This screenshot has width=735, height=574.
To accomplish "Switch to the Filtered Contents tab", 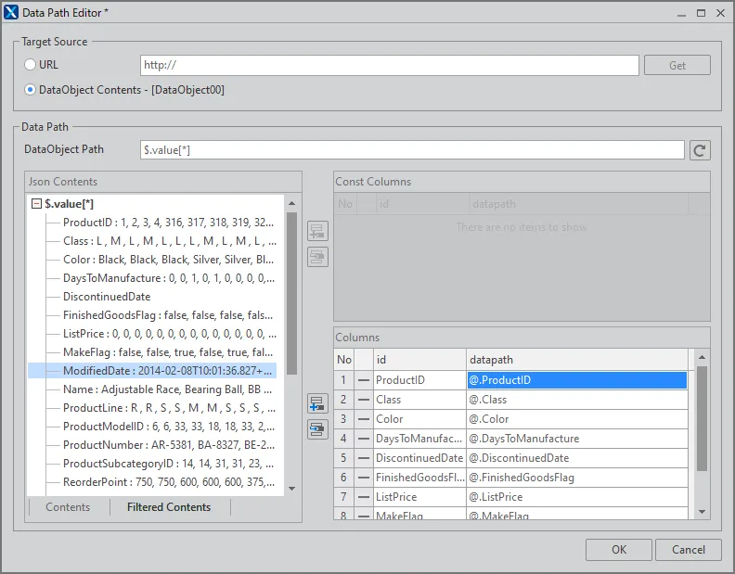I will click(x=169, y=507).
